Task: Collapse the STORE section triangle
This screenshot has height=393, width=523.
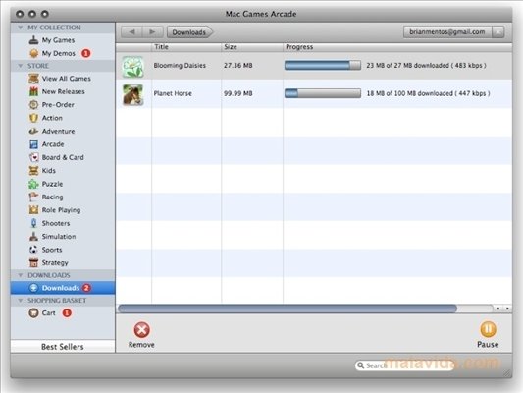Action: (x=21, y=66)
